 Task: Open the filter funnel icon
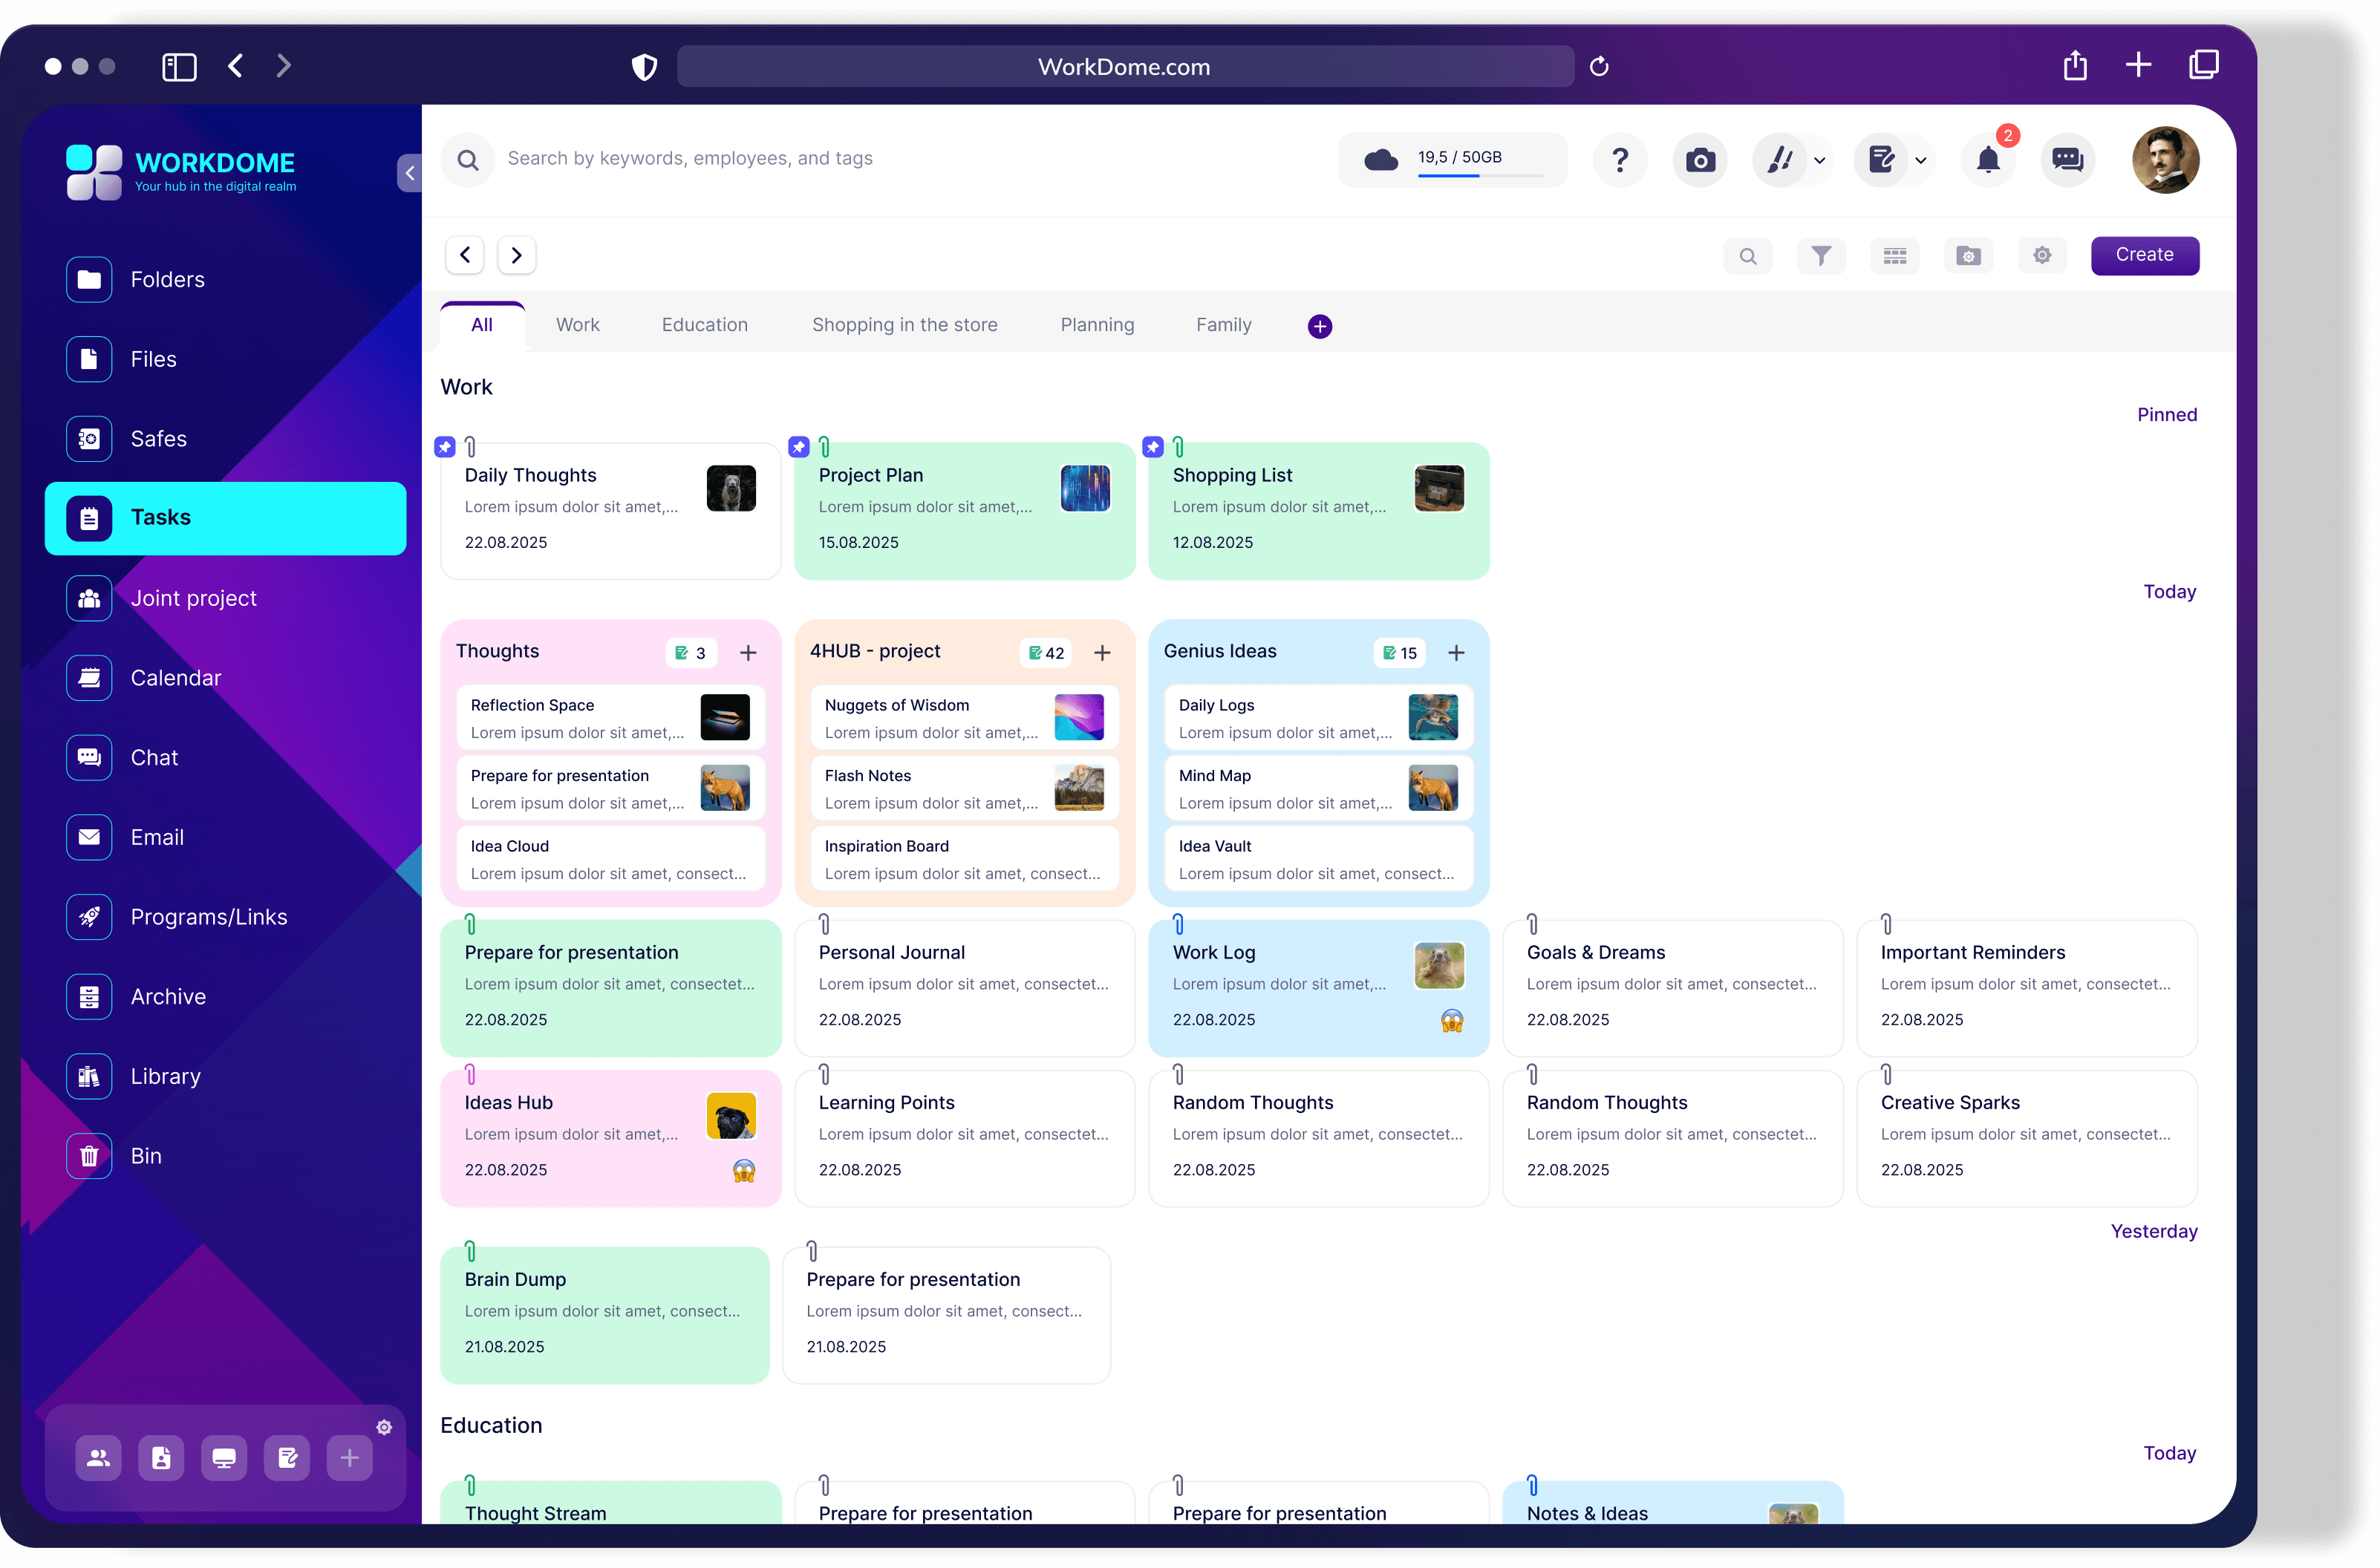tap(1821, 256)
